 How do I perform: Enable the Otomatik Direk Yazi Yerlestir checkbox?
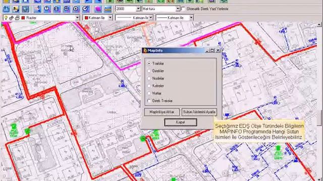[x=183, y=9]
